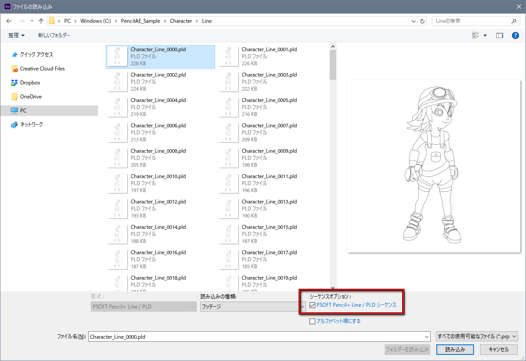Image resolution: width=526 pixels, height=361 pixels.
Task: Select the Character_Line_0007.pld file icon
Action: click(x=228, y=133)
